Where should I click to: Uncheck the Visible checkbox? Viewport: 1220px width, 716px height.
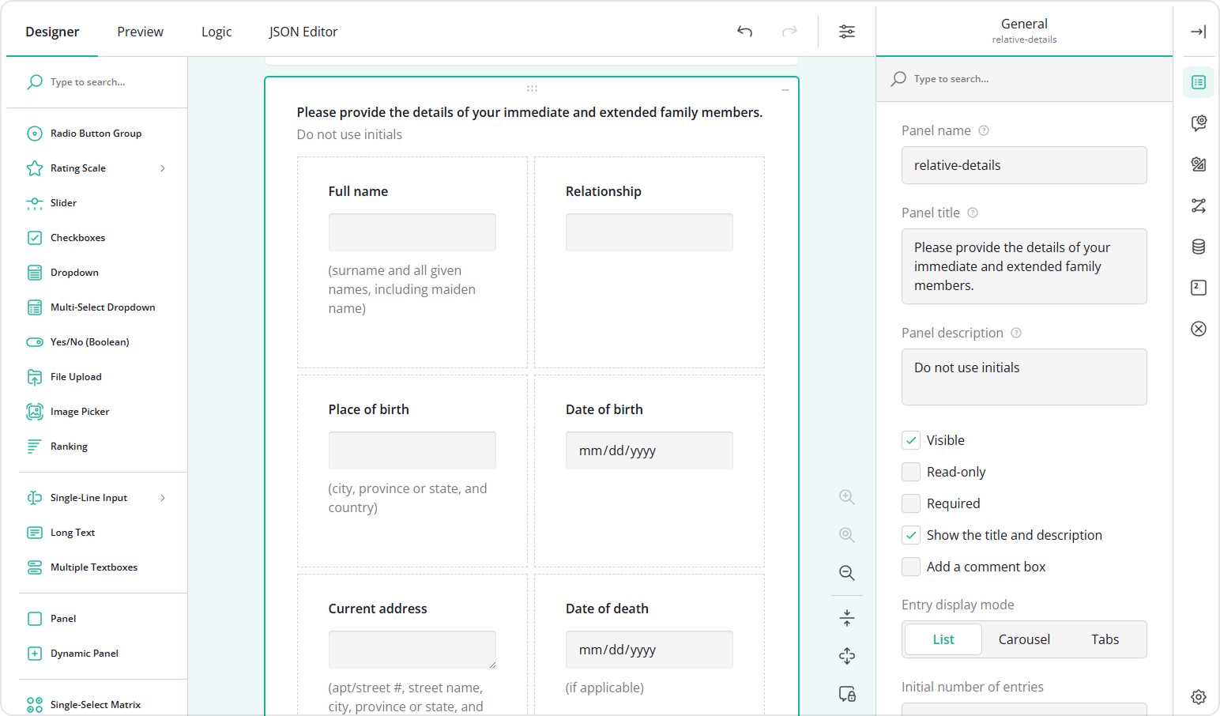coord(910,439)
